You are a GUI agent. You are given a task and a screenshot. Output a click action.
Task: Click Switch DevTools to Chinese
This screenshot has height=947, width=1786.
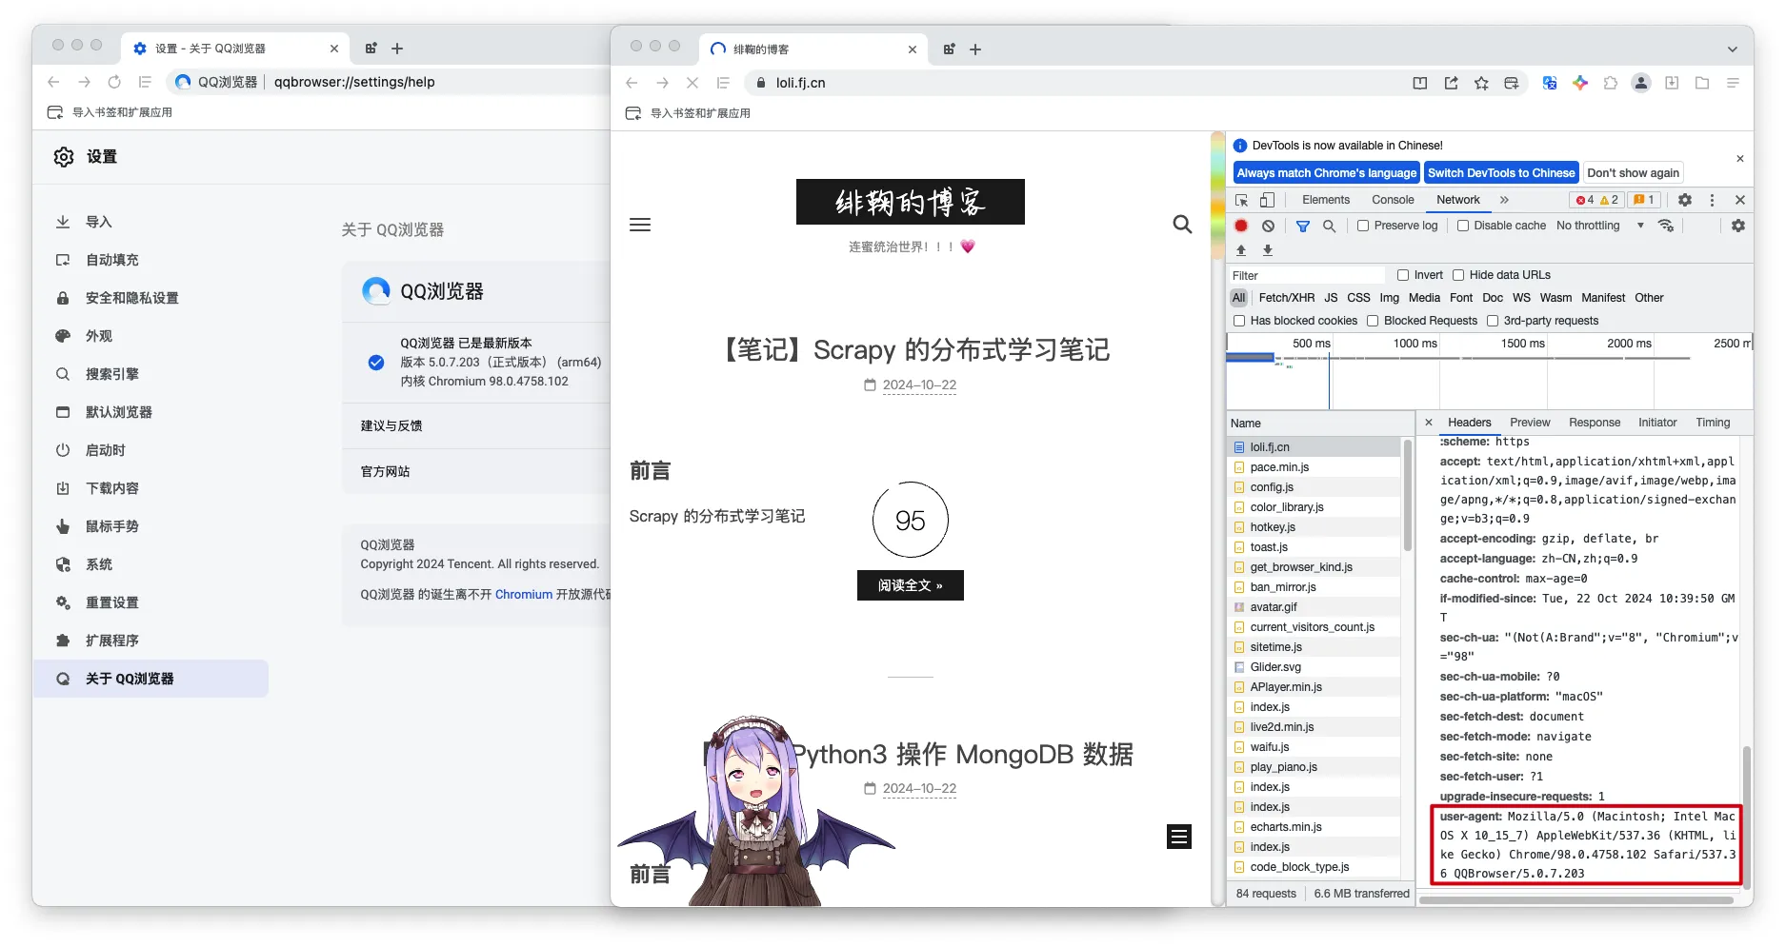1501,173
